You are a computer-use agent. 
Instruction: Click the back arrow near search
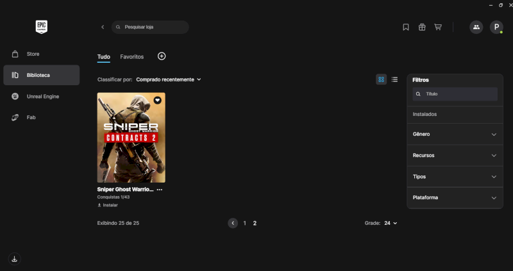(103, 27)
